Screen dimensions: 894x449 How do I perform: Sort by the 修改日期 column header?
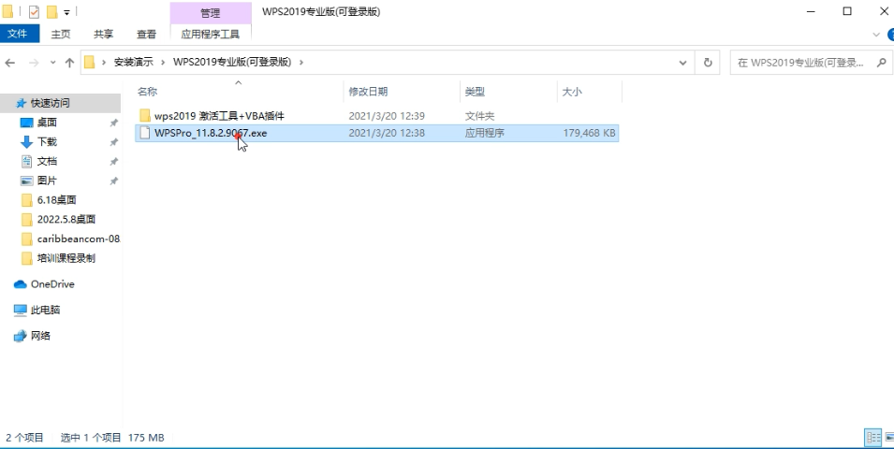(x=368, y=91)
